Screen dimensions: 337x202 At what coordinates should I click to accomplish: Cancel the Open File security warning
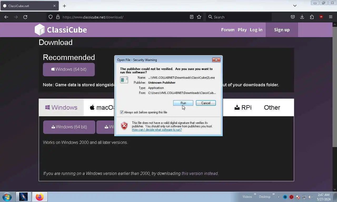click(x=206, y=103)
